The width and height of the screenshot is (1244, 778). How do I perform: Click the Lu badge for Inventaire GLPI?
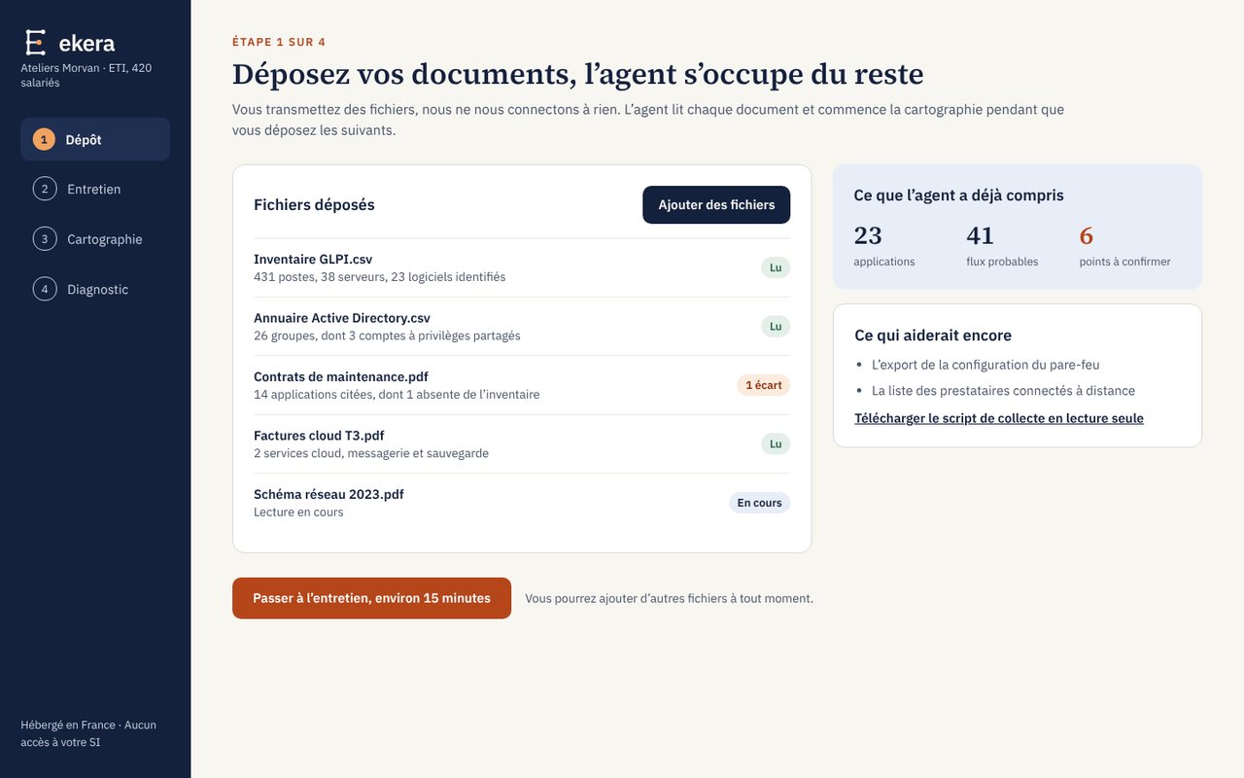click(776, 267)
